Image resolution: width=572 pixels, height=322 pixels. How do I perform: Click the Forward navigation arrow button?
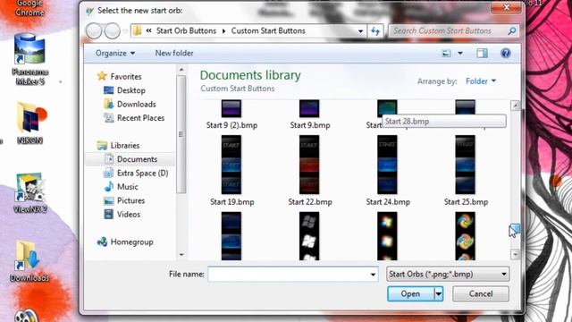pyautogui.click(x=112, y=31)
